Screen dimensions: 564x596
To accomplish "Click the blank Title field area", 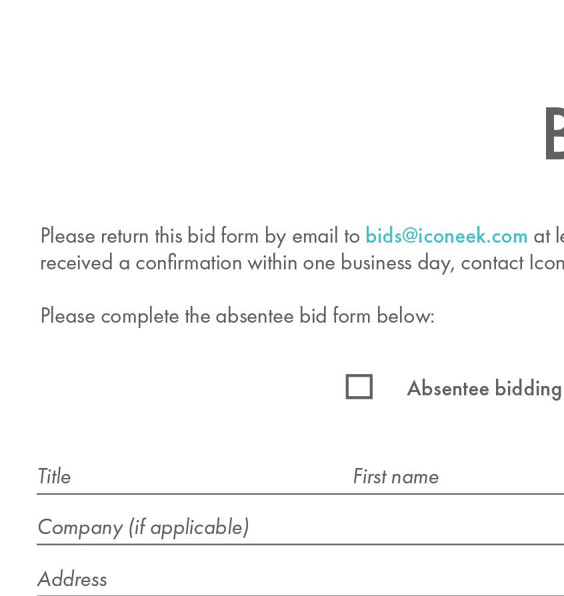I will click(x=209, y=477).
